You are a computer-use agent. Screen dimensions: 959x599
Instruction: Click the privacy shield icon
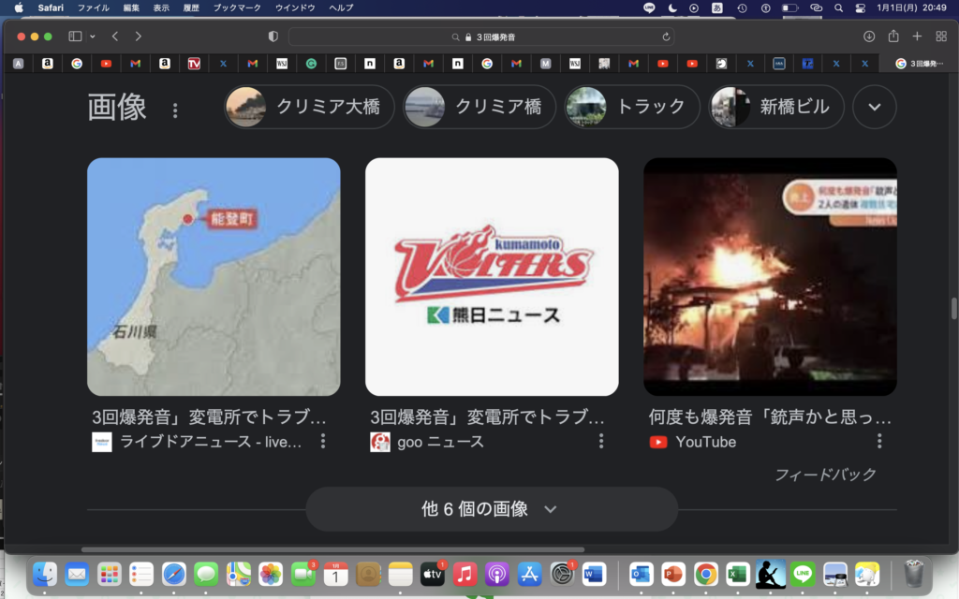273,37
